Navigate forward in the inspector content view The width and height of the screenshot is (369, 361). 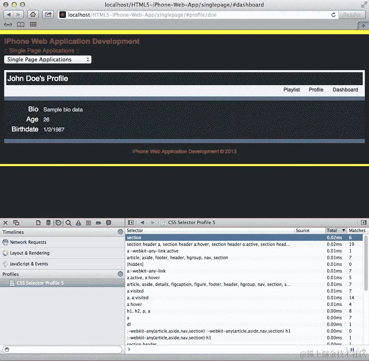tap(152, 222)
